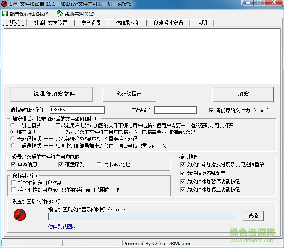Click the 移除选择行 button

click(x=129, y=94)
